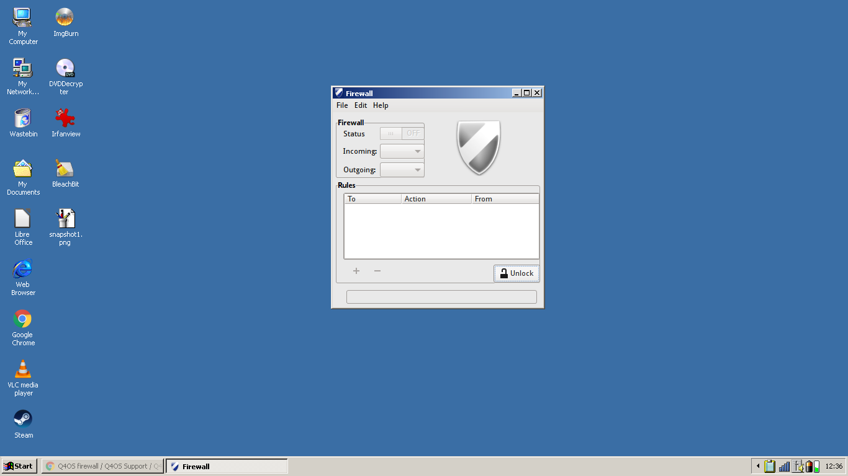Click the gray firewall shield image
The width and height of the screenshot is (848, 476).
coord(479,148)
